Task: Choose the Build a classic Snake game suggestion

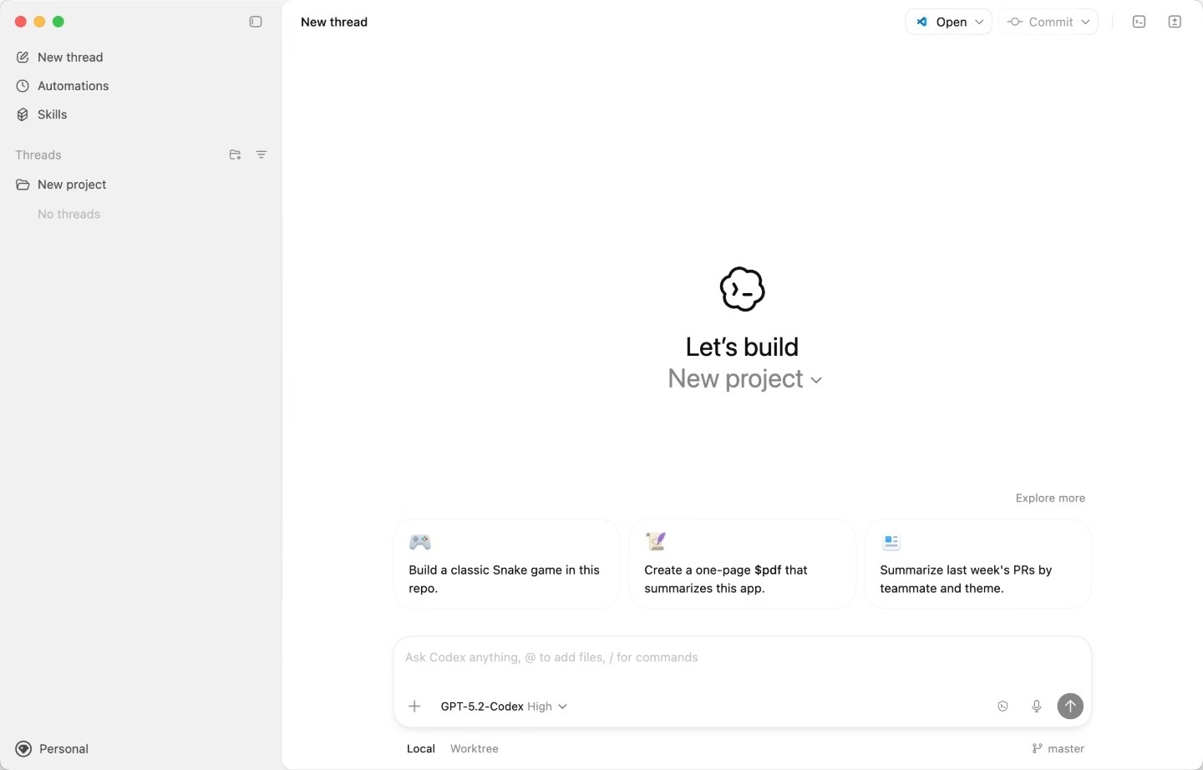Action: pyautogui.click(x=507, y=564)
